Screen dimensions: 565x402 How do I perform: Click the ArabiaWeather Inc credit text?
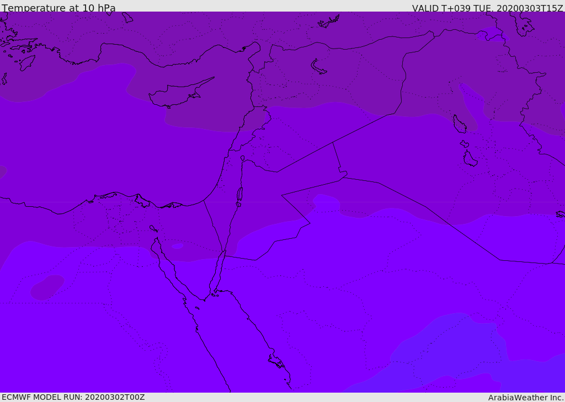[x=525, y=398]
